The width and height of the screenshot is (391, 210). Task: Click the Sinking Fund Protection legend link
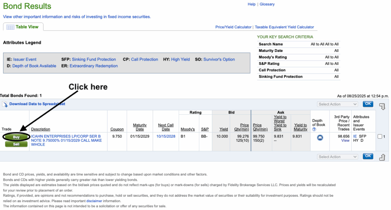(94, 59)
